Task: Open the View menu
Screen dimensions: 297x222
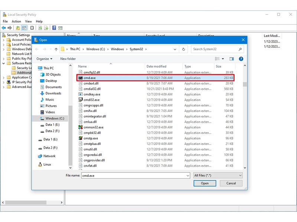Action: click(x=29, y=21)
